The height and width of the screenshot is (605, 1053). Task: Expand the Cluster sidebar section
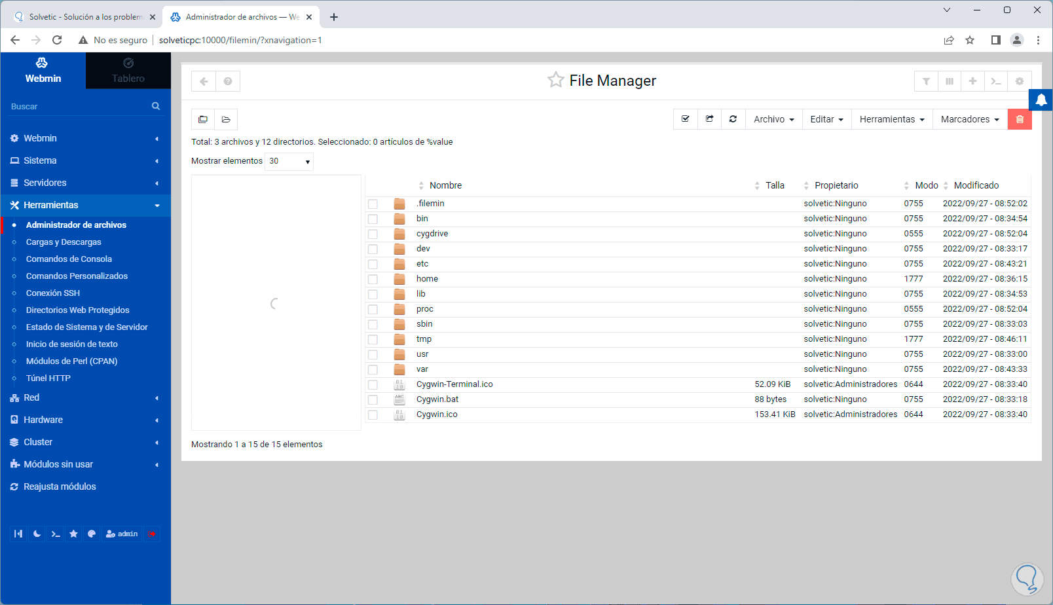85,442
